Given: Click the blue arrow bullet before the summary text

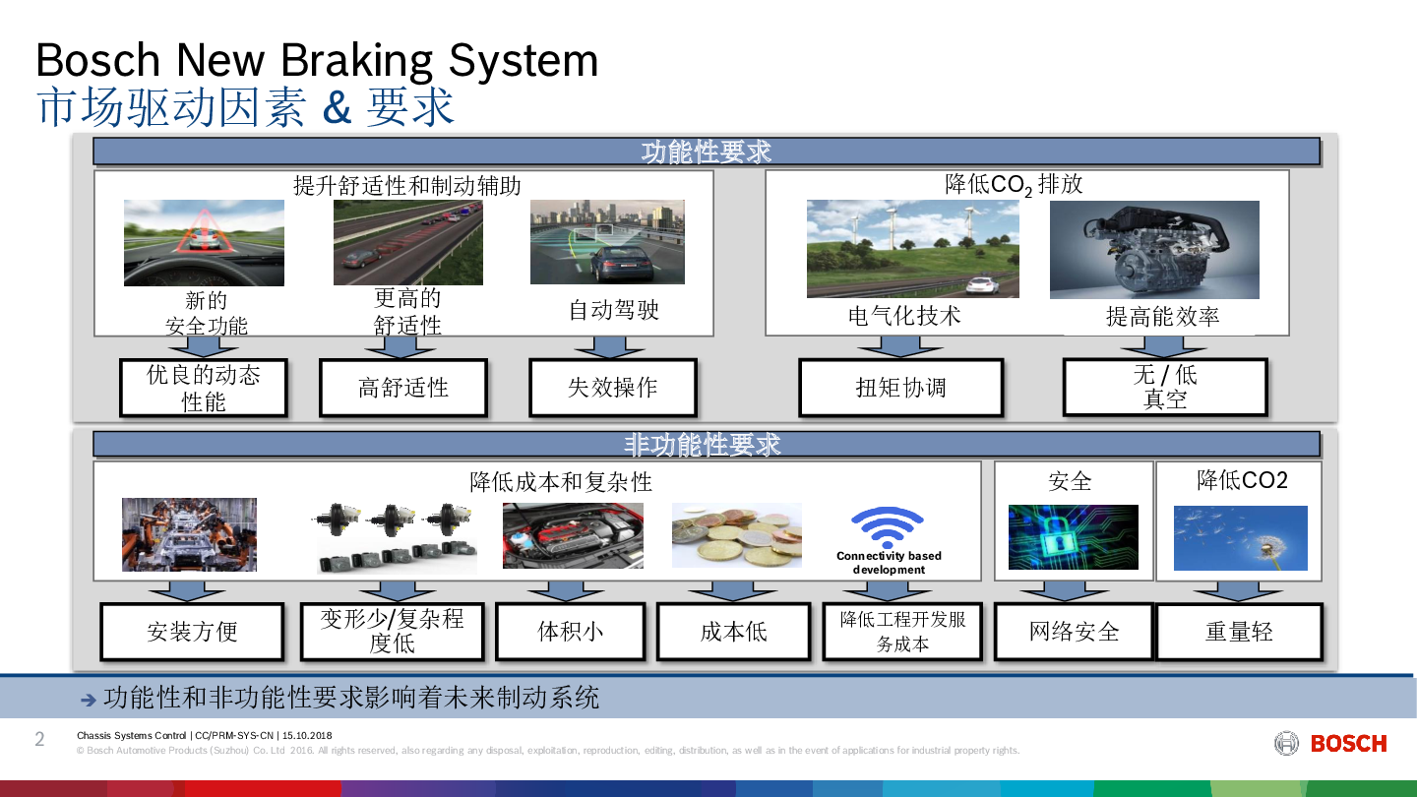Looking at the screenshot, I should 88,700.
